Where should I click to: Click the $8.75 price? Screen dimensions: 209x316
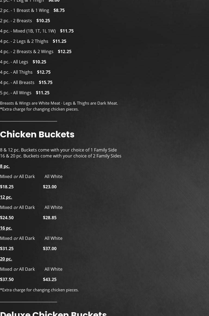pos(59,10)
